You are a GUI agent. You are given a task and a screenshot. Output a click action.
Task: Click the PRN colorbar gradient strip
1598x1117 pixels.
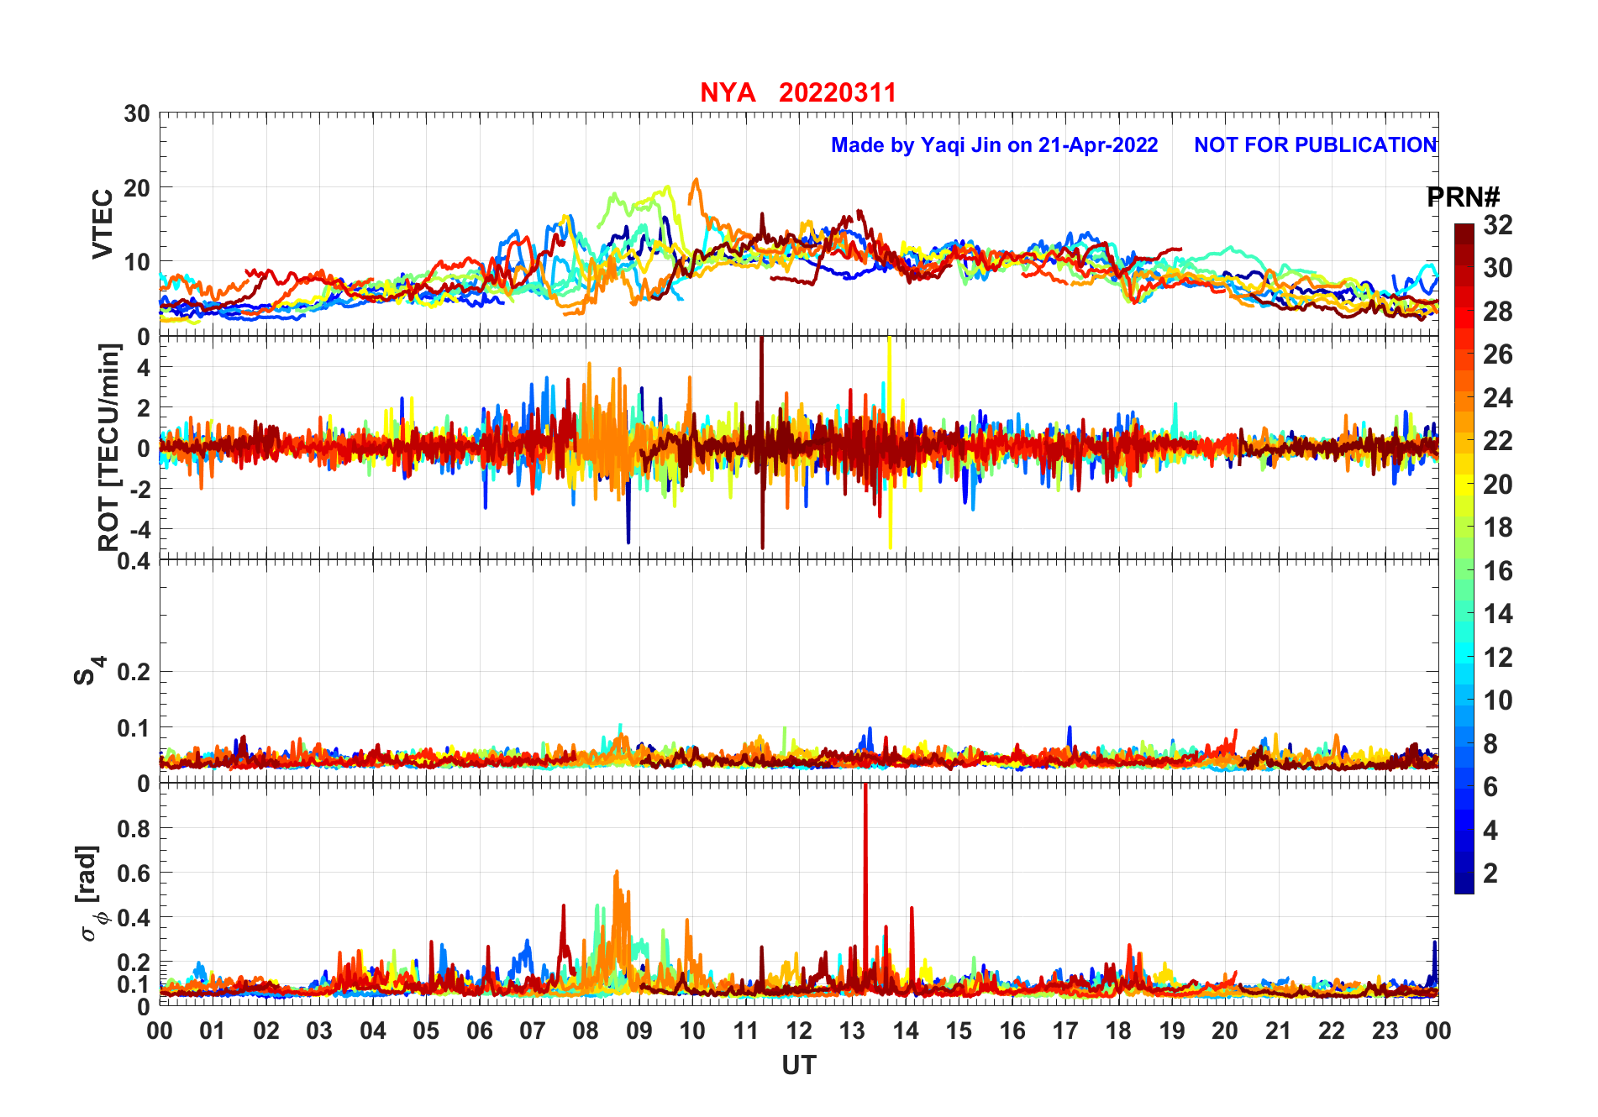pos(1464,558)
